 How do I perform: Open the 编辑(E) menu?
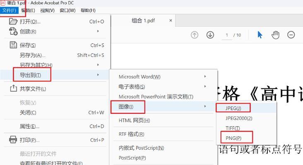[x=28, y=10]
